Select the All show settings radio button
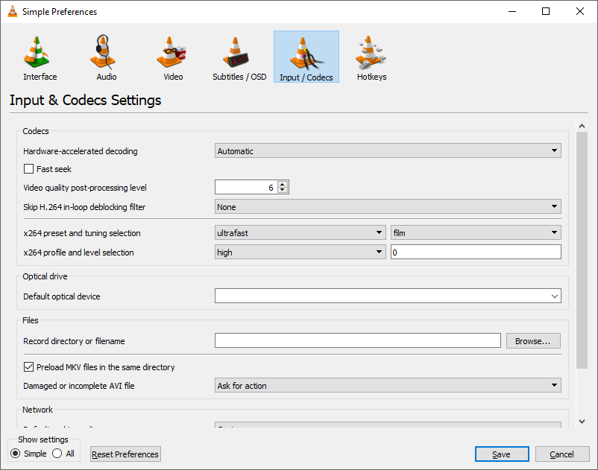598x470 pixels. point(57,454)
